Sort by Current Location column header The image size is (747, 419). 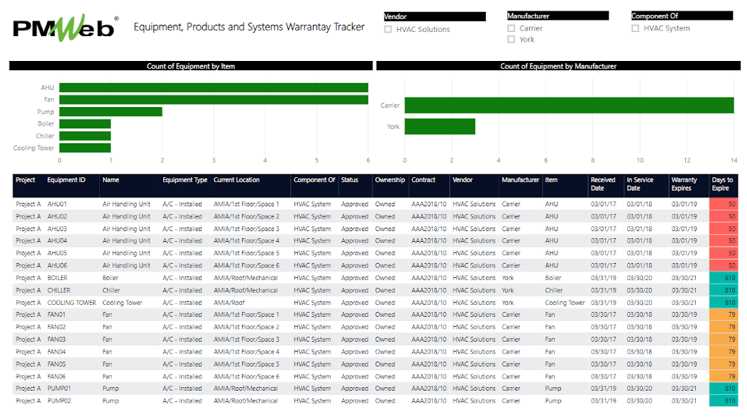[x=237, y=180]
